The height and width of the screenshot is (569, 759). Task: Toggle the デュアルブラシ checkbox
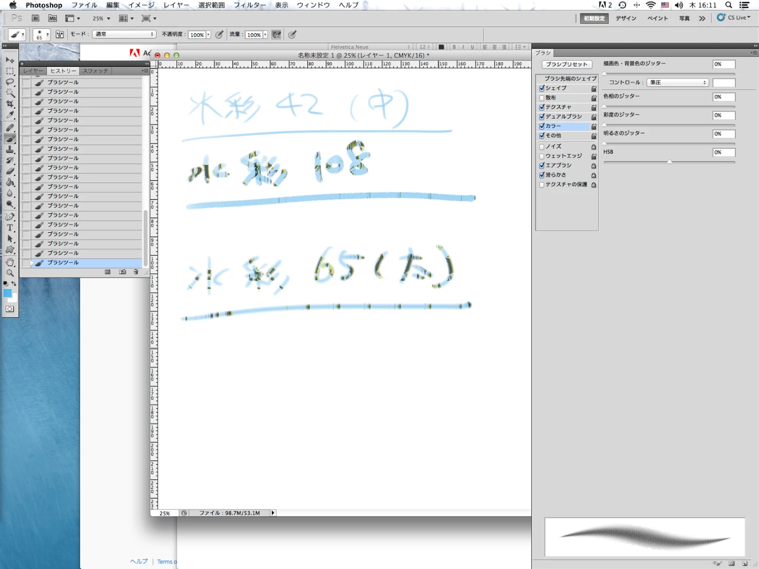point(542,117)
